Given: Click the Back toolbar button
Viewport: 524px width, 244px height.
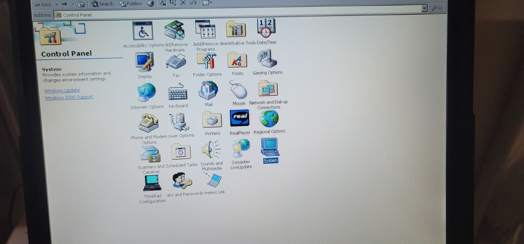Looking at the screenshot, I should [x=44, y=4].
